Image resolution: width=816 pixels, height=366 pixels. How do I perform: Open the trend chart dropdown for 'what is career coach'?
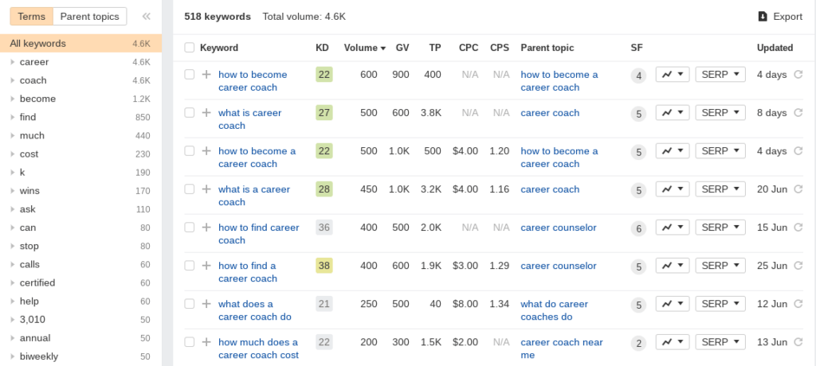(x=673, y=113)
